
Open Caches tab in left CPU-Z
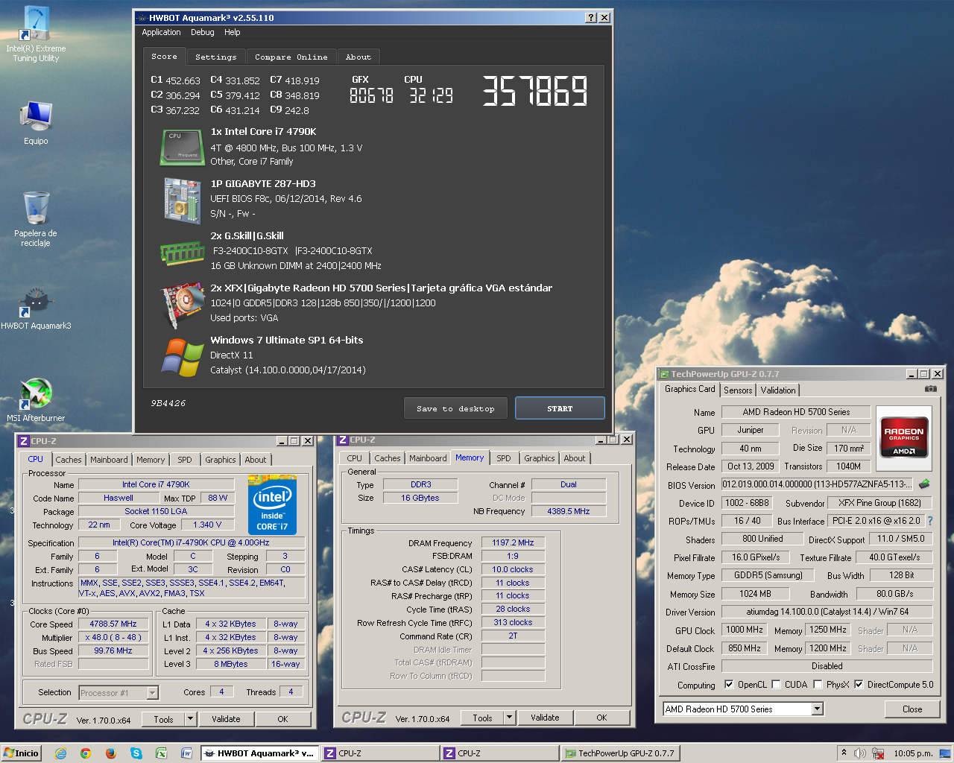pyautogui.click(x=69, y=460)
